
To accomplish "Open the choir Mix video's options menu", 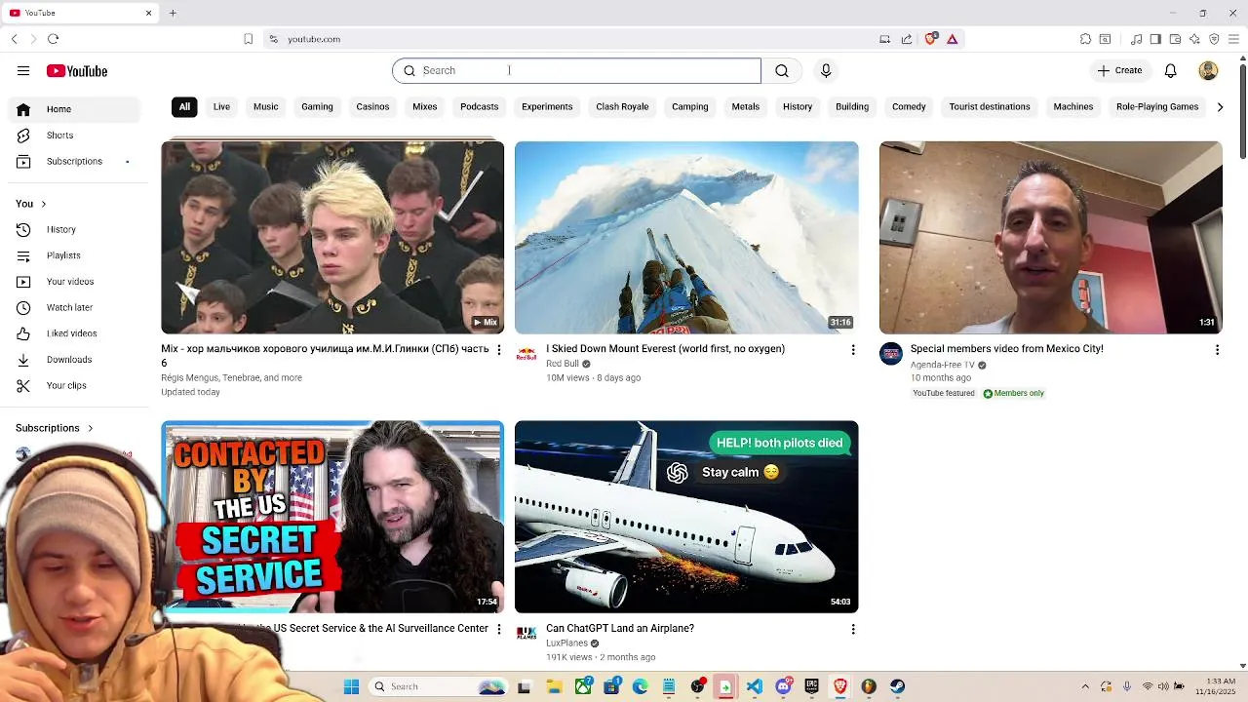I will (x=499, y=350).
